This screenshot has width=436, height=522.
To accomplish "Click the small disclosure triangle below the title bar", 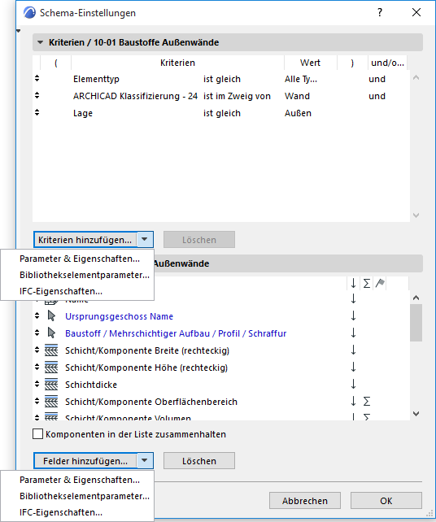I will point(19,31).
